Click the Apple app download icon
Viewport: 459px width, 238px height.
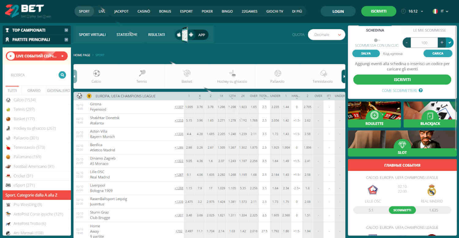[179, 35]
